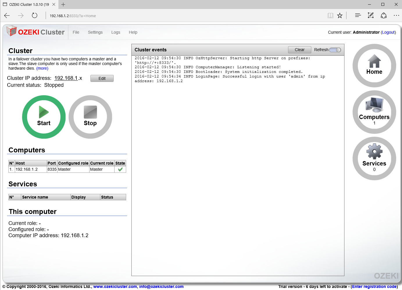Image resolution: width=402 pixels, height=290 pixels.
Task: Click the green check State mark
Action: point(120,169)
